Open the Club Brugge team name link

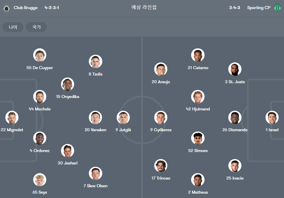[26, 8]
